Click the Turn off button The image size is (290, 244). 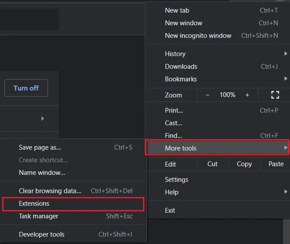click(26, 88)
